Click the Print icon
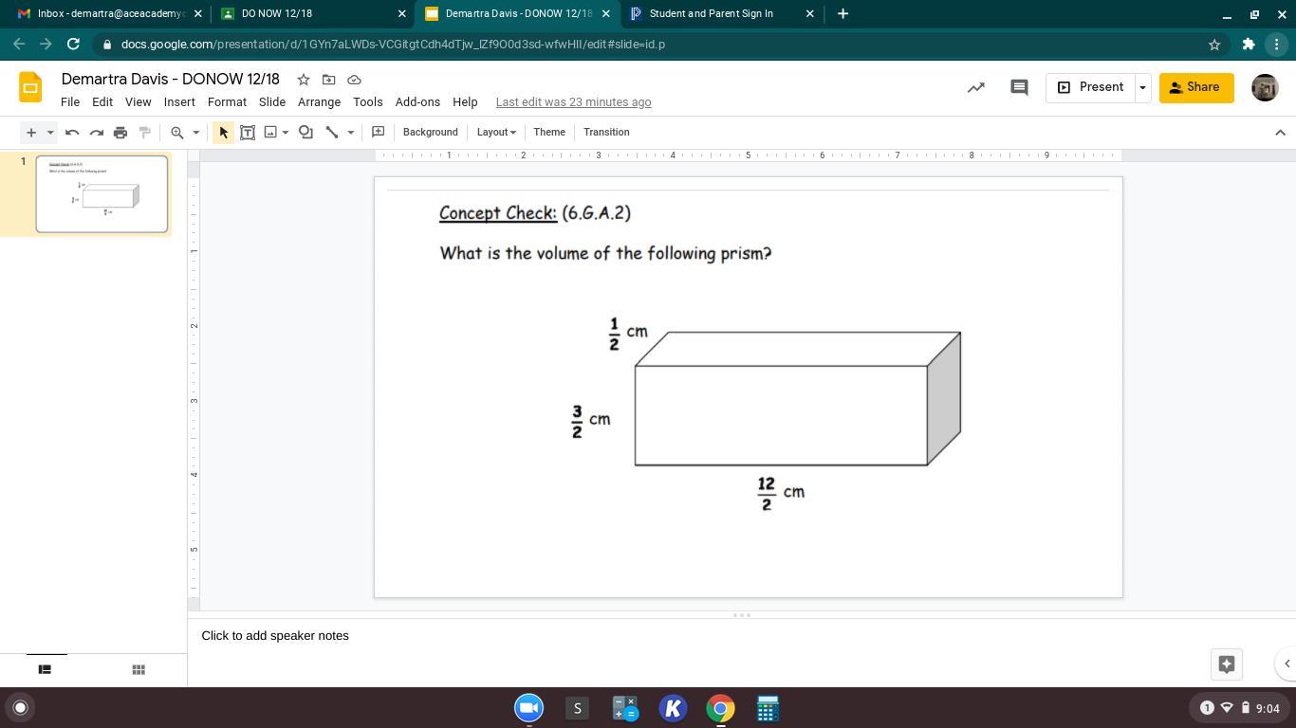 120,133
